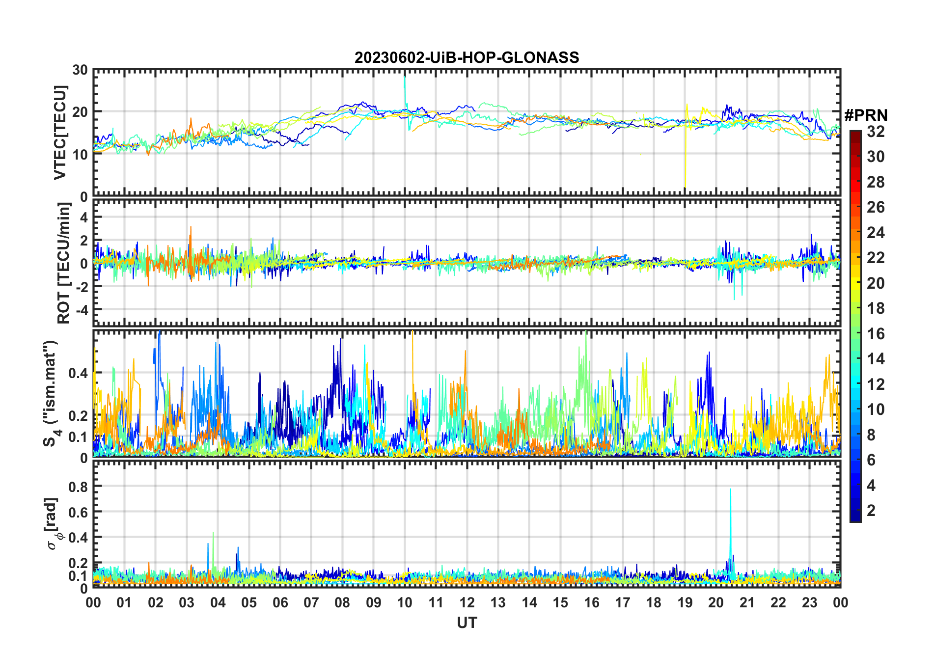Click colorbar tick label 24
Viewport: 934px width, 653px height.
tap(876, 233)
